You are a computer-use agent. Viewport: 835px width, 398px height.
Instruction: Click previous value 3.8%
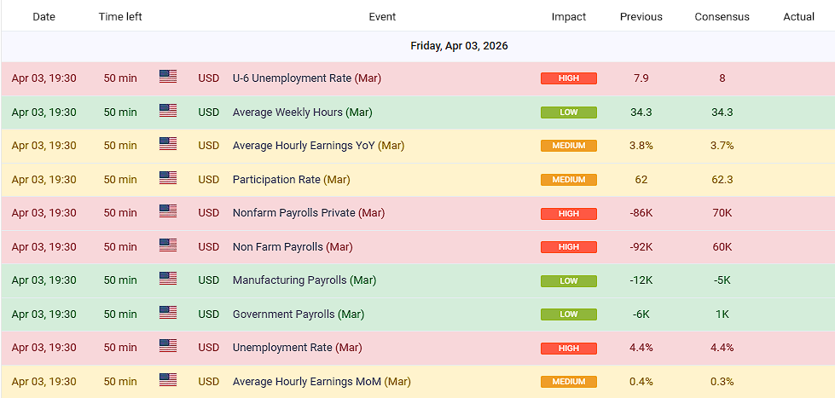[x=641, y=146]
